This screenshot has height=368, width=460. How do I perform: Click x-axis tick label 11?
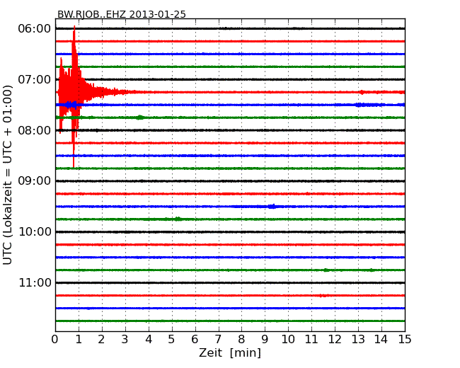(311, 340)
